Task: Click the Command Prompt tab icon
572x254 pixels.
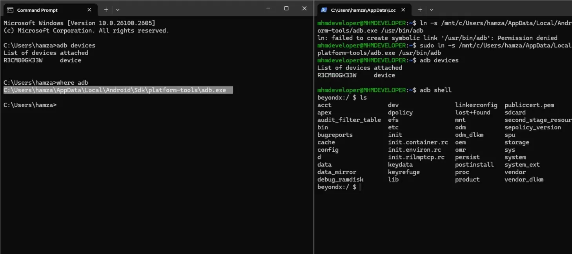Action: [10, 10]
